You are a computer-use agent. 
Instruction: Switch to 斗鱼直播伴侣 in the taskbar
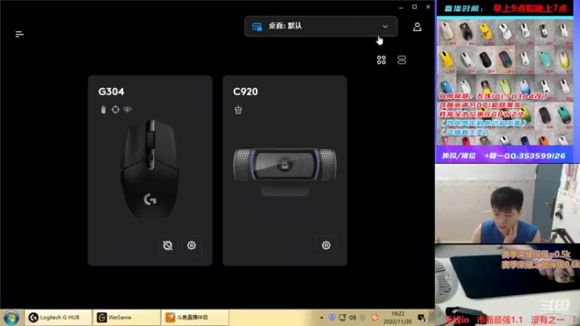194,317
